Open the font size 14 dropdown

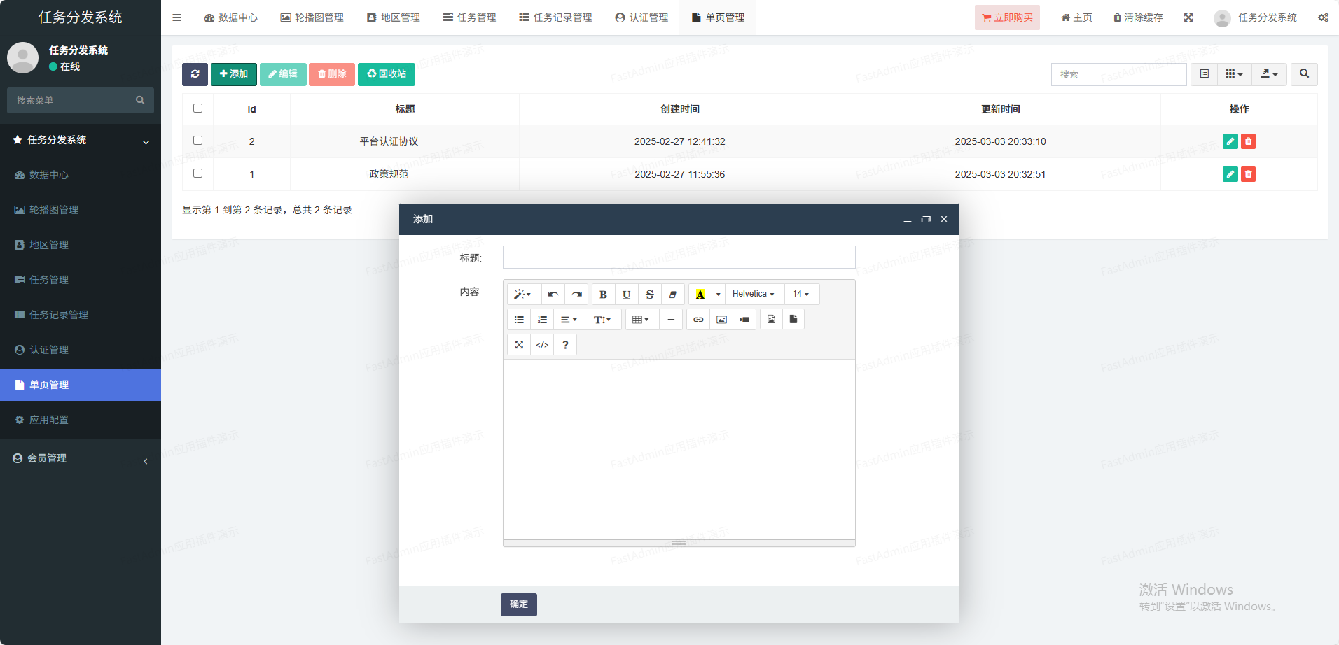pos(800,295)
